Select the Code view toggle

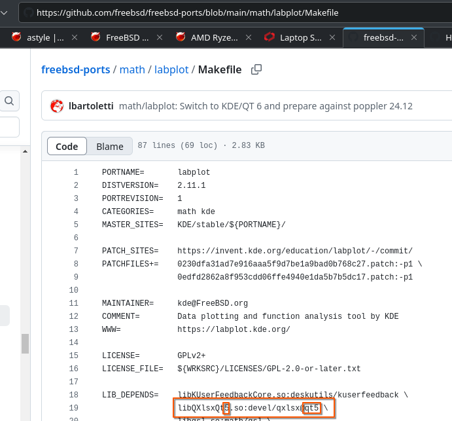coord(67,147)
